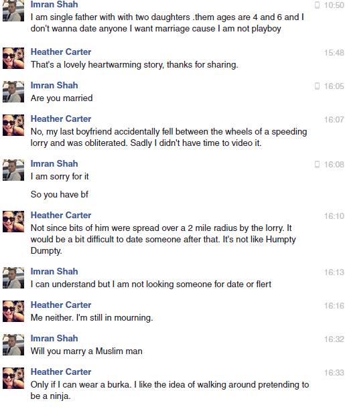
Task: Click Heather Carter's avatar on the Humpty Dumpty message
Action: pos(13,222)
